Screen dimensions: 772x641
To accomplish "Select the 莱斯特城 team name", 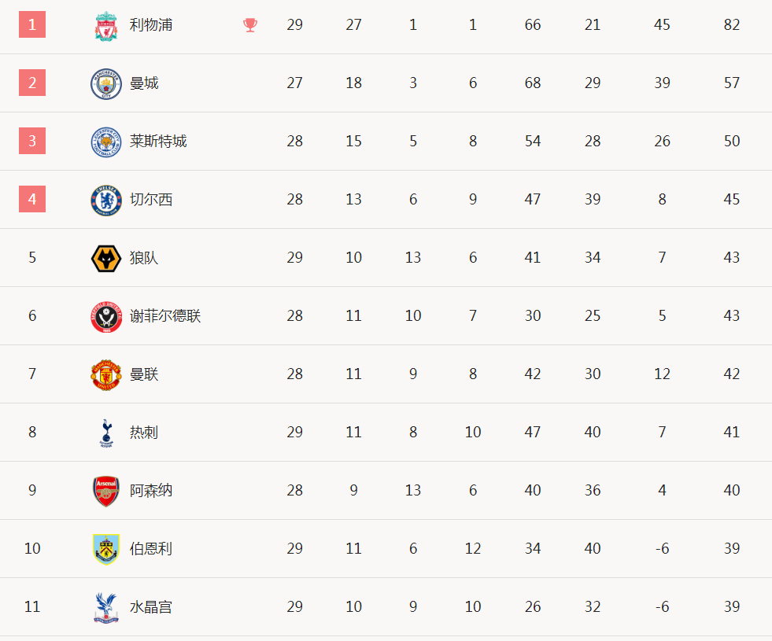I will 158,142.
